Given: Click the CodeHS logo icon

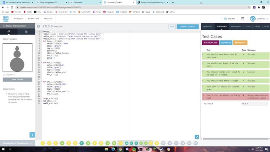Looking at the screenshot, I should coord(6,18).
